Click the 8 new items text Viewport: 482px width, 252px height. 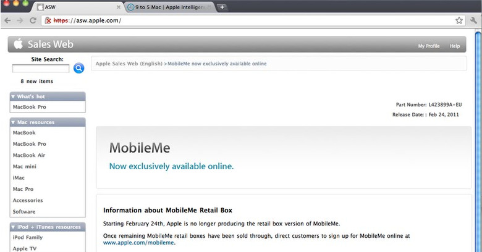click(x=37, y=81)
